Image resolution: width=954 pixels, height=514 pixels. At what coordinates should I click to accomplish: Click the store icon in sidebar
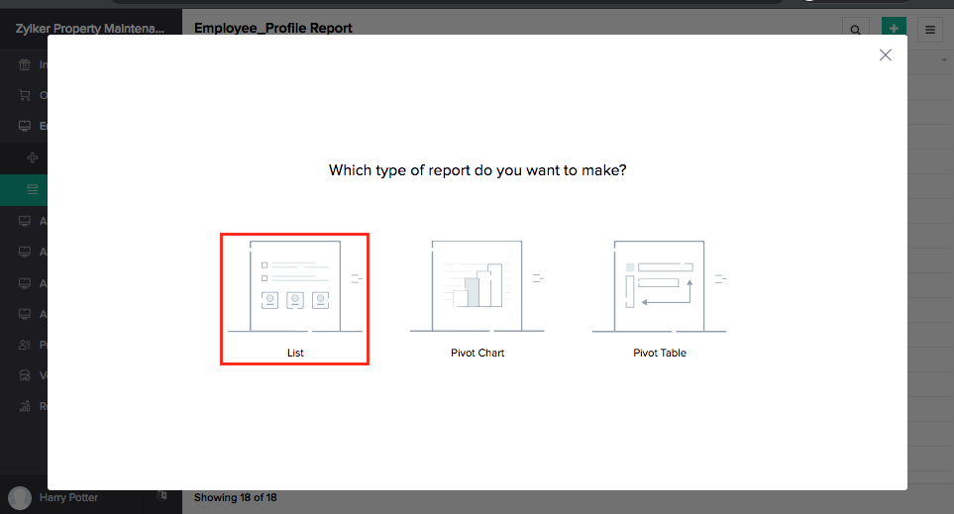[x=25, y=375]
